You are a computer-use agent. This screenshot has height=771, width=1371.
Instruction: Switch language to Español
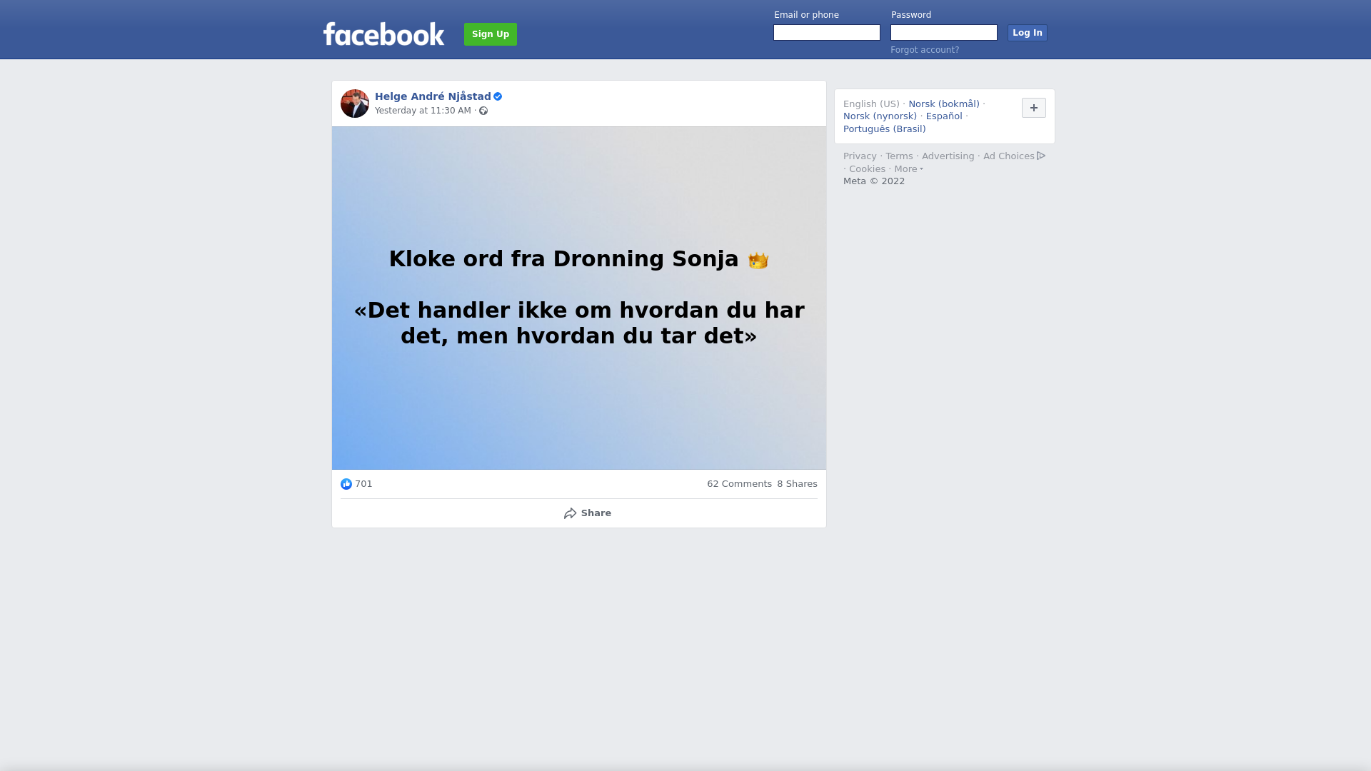944,116
